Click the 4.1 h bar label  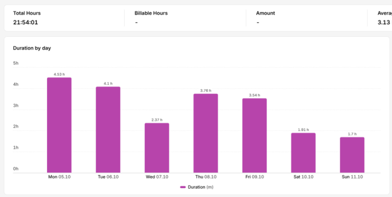[x=108, y=84]
